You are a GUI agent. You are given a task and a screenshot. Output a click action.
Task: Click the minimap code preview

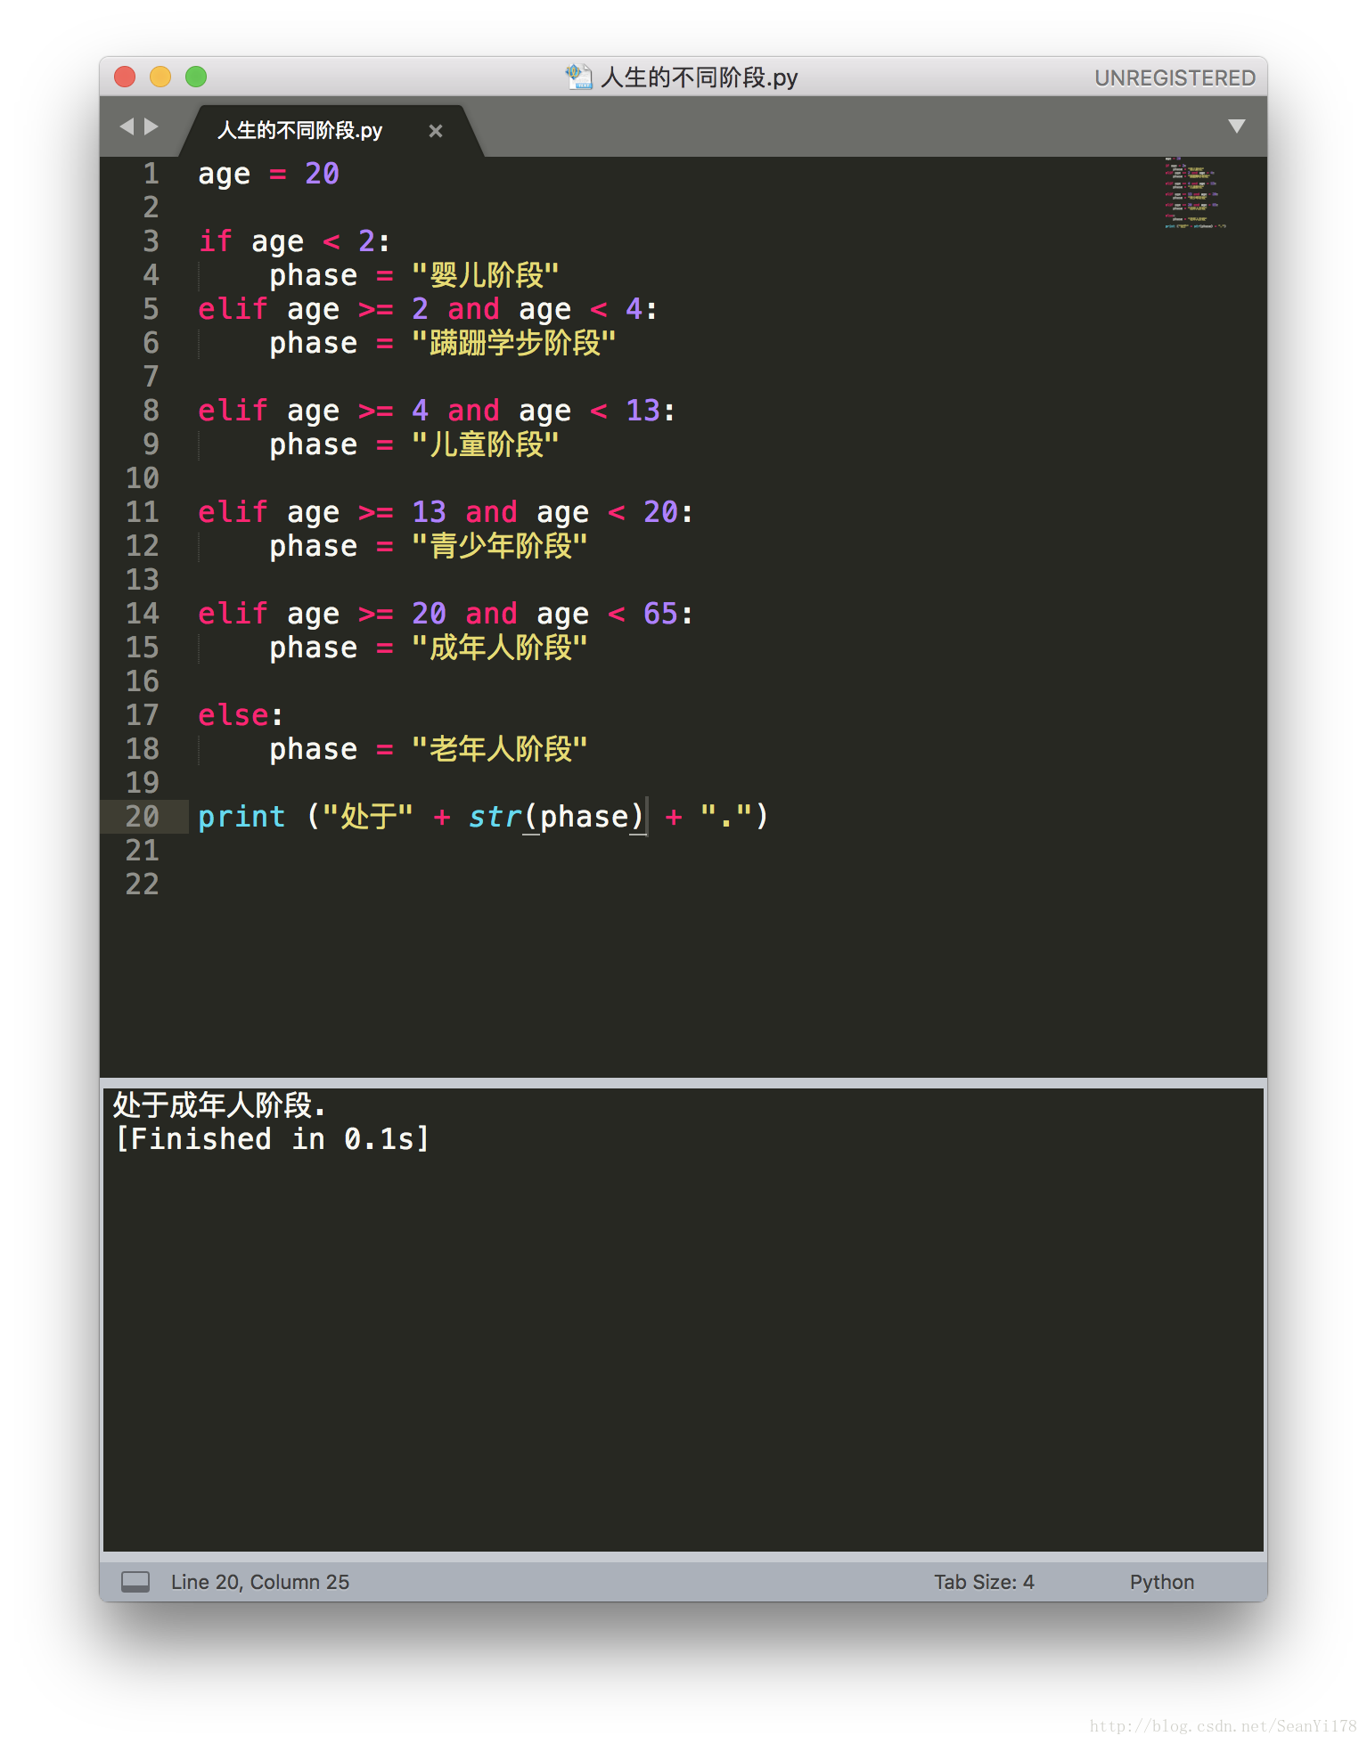[1194, 193]
